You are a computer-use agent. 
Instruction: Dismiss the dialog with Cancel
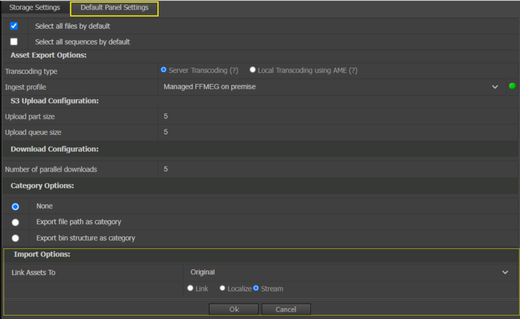[286, 309]
